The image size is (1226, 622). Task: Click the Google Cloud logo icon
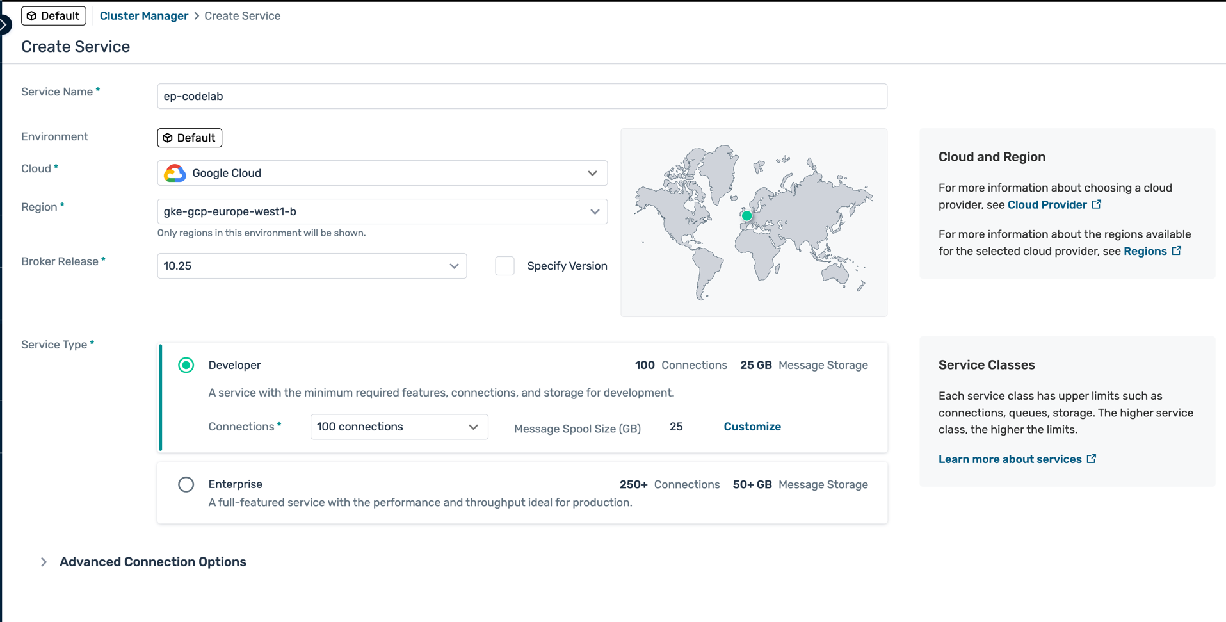(x=174, y=173)
